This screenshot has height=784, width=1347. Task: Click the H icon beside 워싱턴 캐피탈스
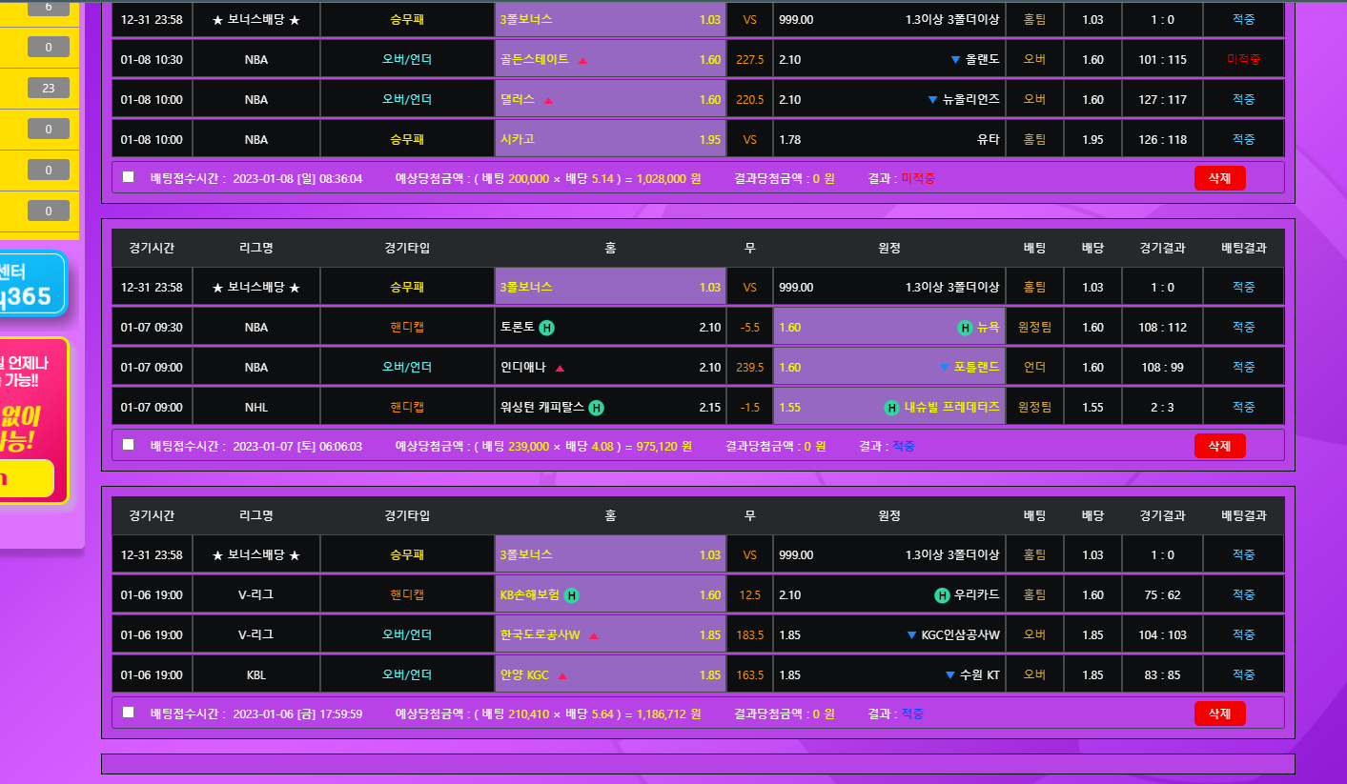[x=596, y=408]
